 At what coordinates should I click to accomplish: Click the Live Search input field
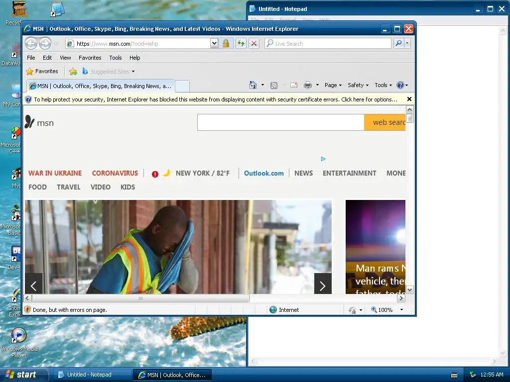328,43
